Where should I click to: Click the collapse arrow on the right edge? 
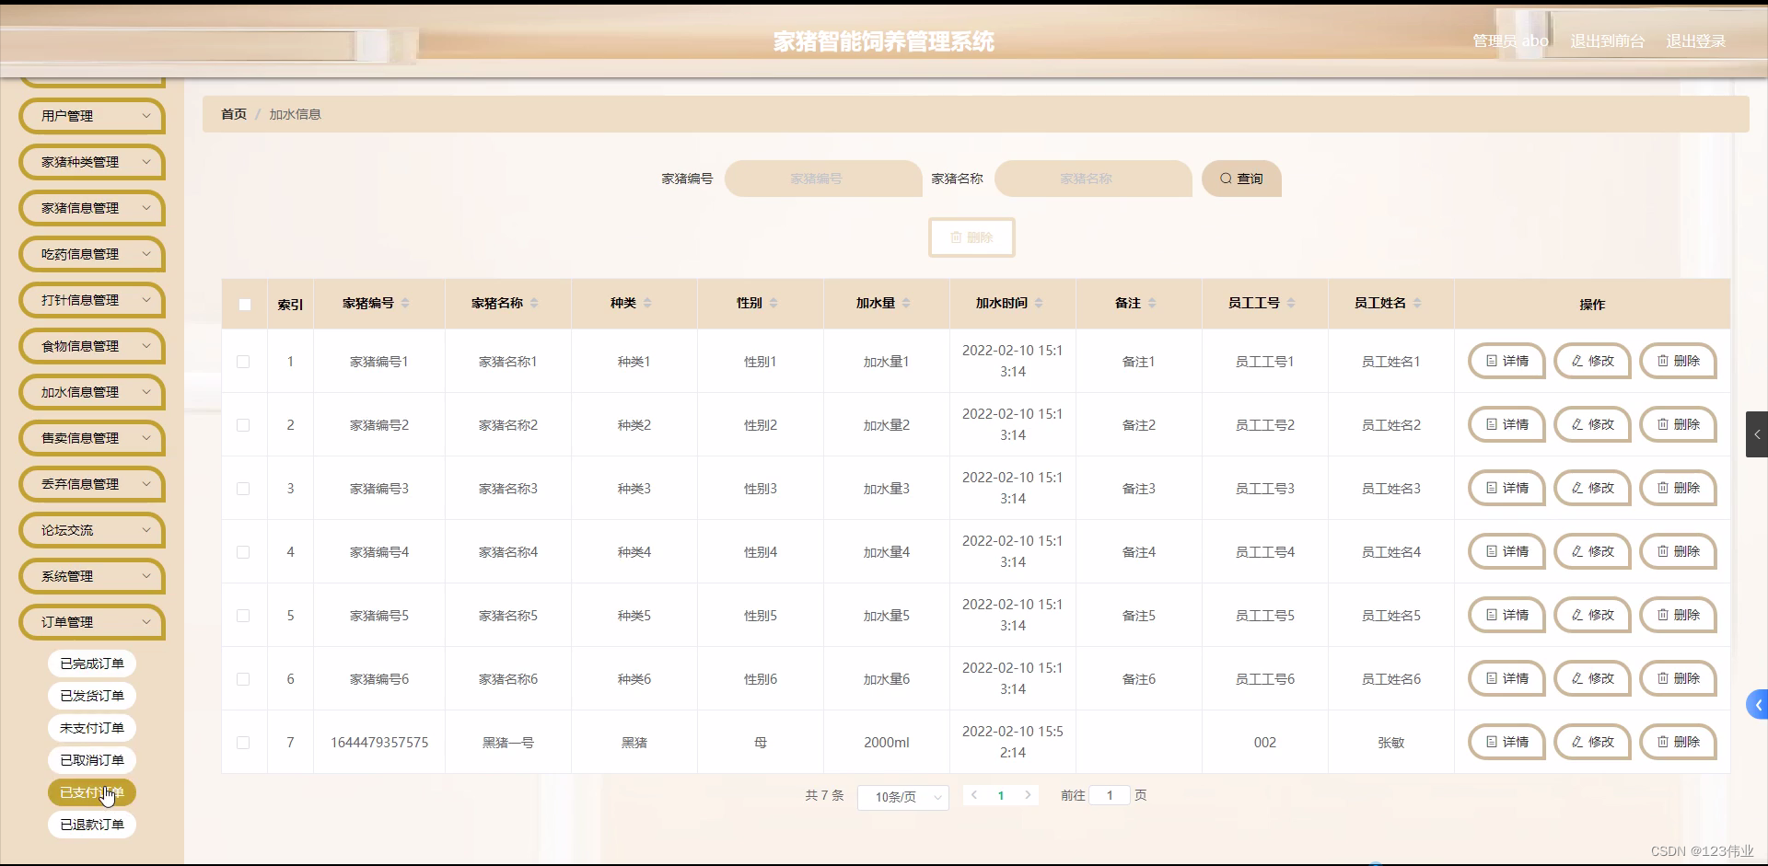(1757, 434)
